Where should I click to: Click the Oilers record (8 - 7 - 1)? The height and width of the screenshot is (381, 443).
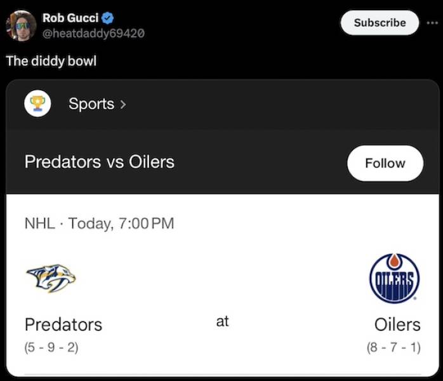point(393,347)
